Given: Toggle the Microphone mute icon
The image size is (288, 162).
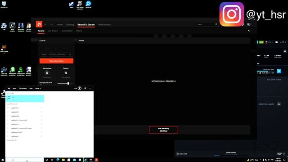Looking at the screenshot, I should click(47, 73).
